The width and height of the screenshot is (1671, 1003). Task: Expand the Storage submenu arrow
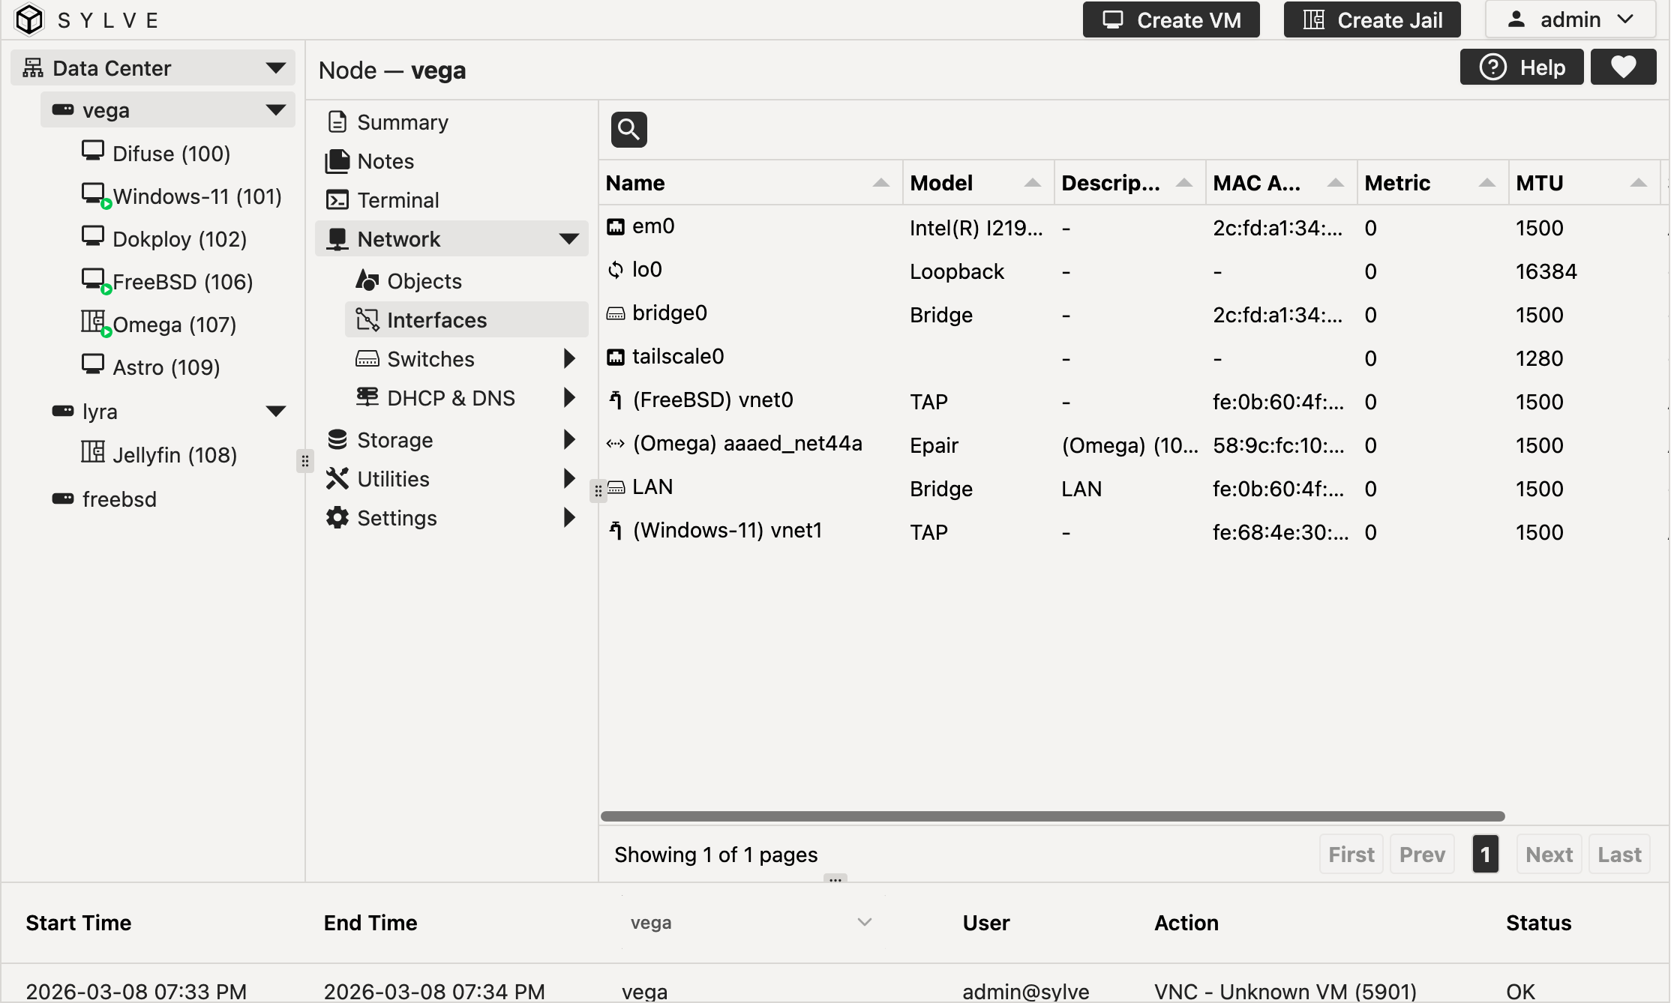(x=569, y=440)
